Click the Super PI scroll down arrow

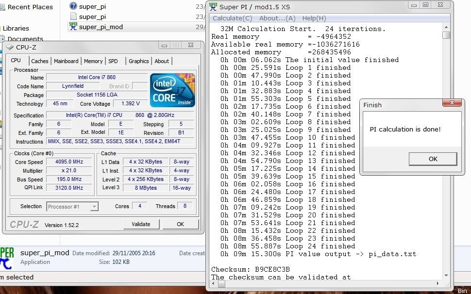point(446,275)
